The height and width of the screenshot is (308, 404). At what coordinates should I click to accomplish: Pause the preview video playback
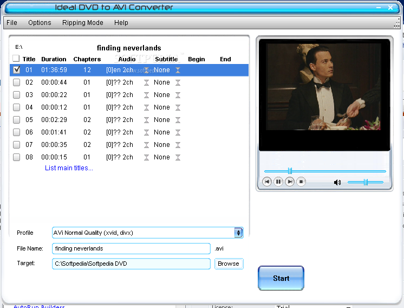[278, 182]
